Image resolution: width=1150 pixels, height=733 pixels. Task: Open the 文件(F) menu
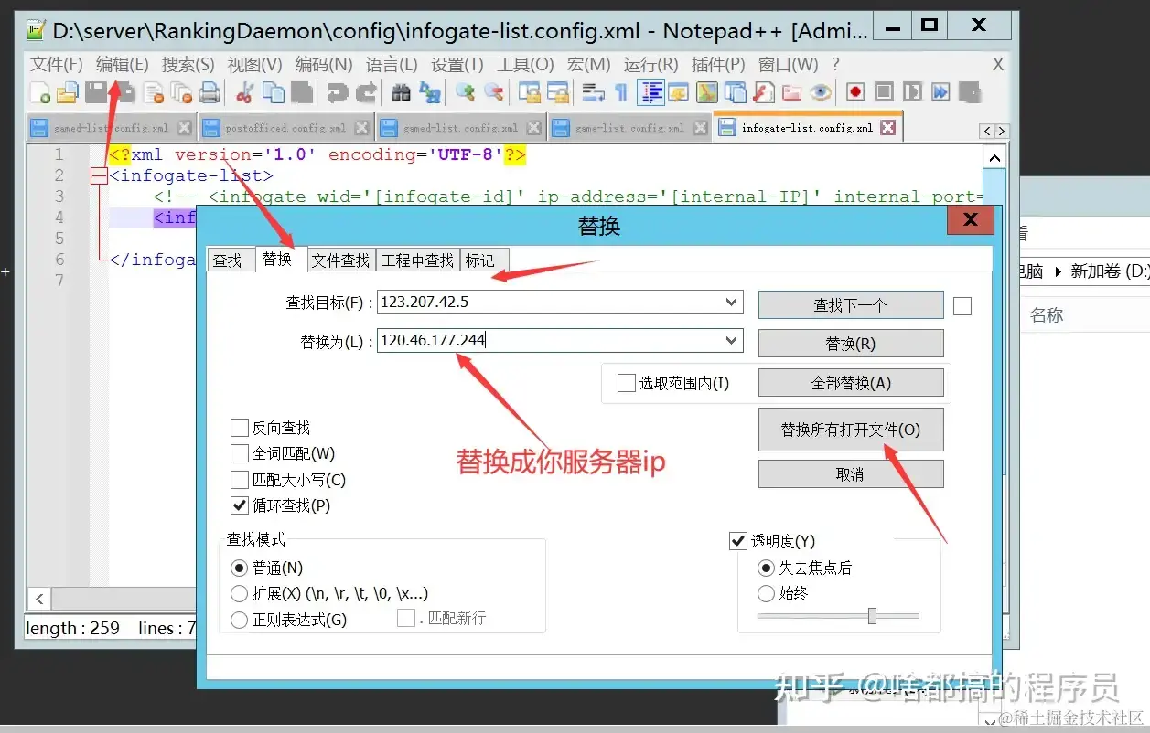tap(57, 65)
